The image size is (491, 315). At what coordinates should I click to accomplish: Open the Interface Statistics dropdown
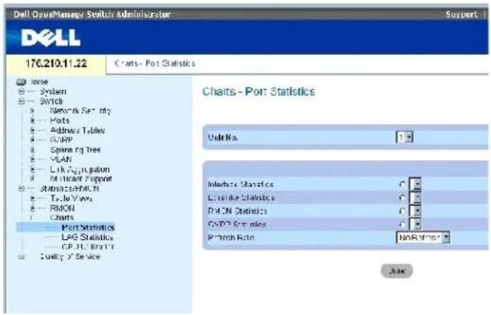(416, 185)
